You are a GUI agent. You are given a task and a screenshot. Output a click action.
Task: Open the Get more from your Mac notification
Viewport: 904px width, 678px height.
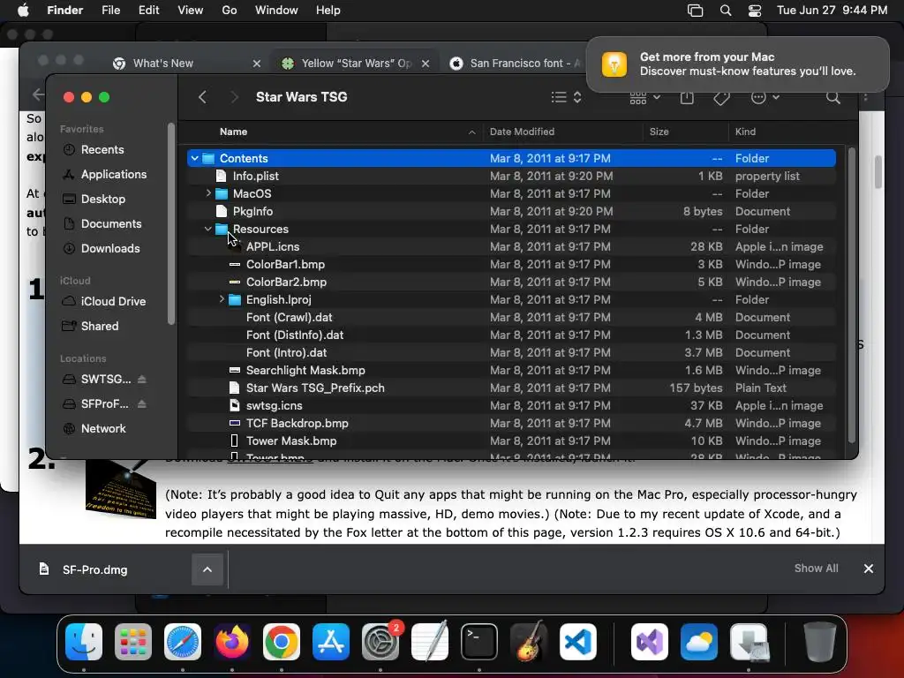pyautogui.click(x=737, y=64)
